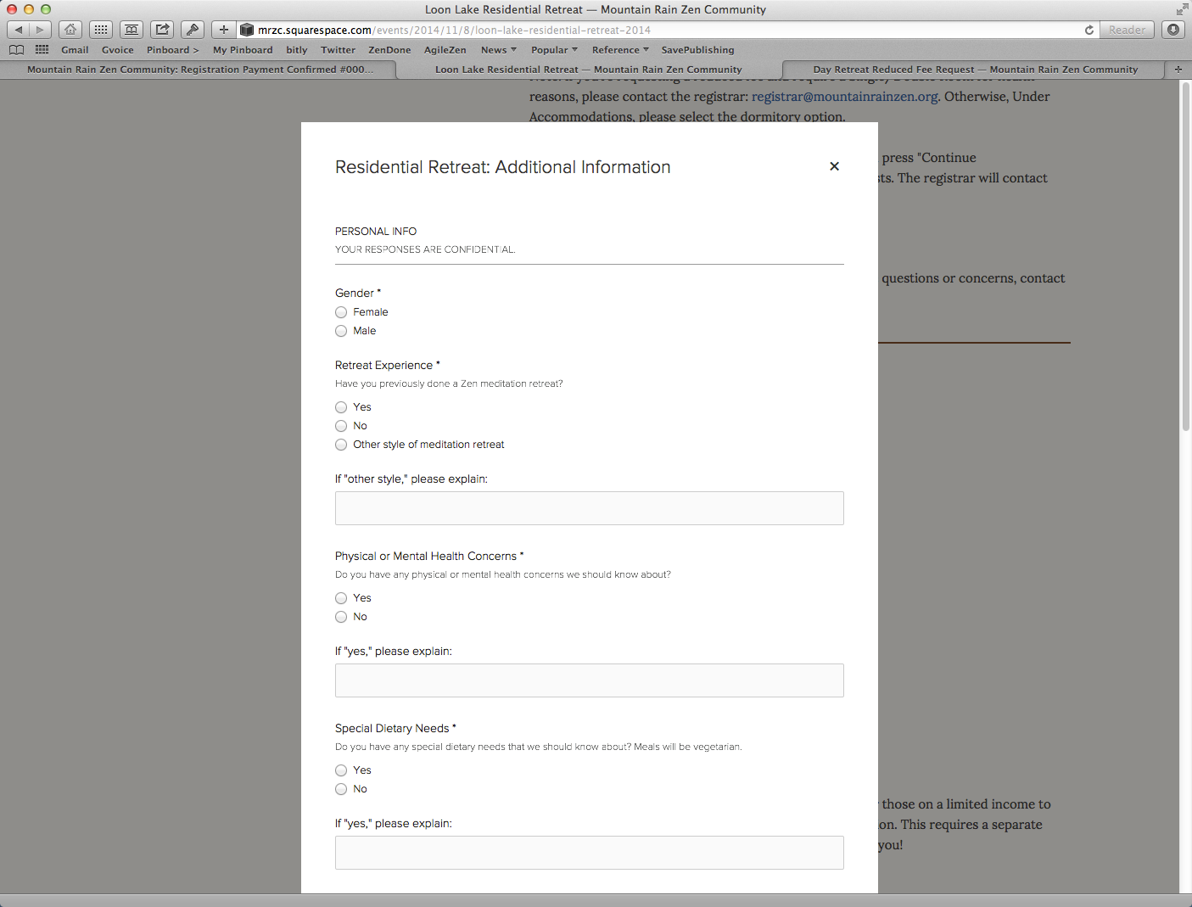Image resolution: width=1192 pixels, height=907 pixels.
Task: Open Top Sites icon in bookmarks bar
Action: 42,50
